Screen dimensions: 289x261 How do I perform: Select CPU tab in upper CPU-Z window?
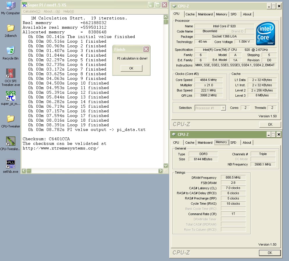pos(176,14)
